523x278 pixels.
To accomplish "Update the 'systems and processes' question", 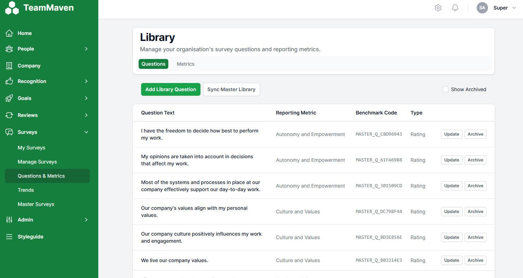I will click(452, 186).
